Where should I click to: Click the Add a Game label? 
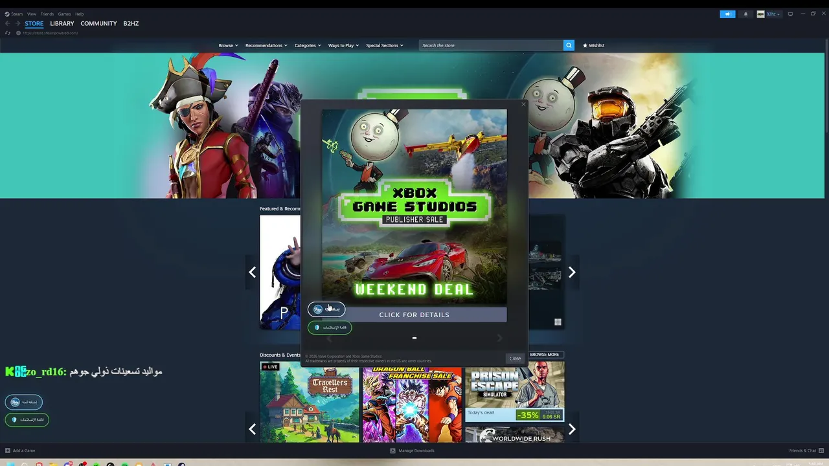pyautogui.click(x=24, y=450)
